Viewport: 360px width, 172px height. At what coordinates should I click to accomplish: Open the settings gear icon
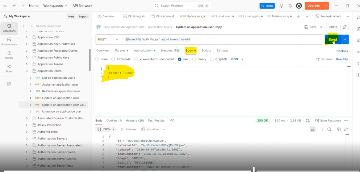[x=281, y=6]
